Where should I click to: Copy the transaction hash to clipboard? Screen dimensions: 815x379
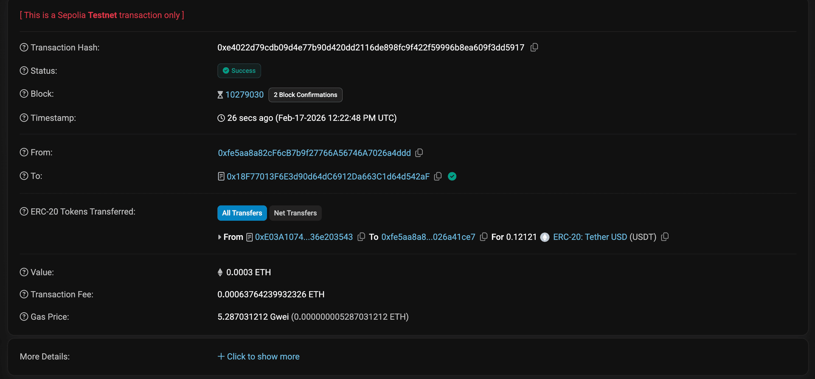(x=534, y=48)
